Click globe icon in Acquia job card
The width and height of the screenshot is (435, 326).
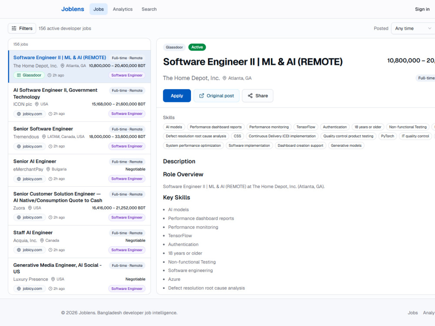click(x=19, y=250)
